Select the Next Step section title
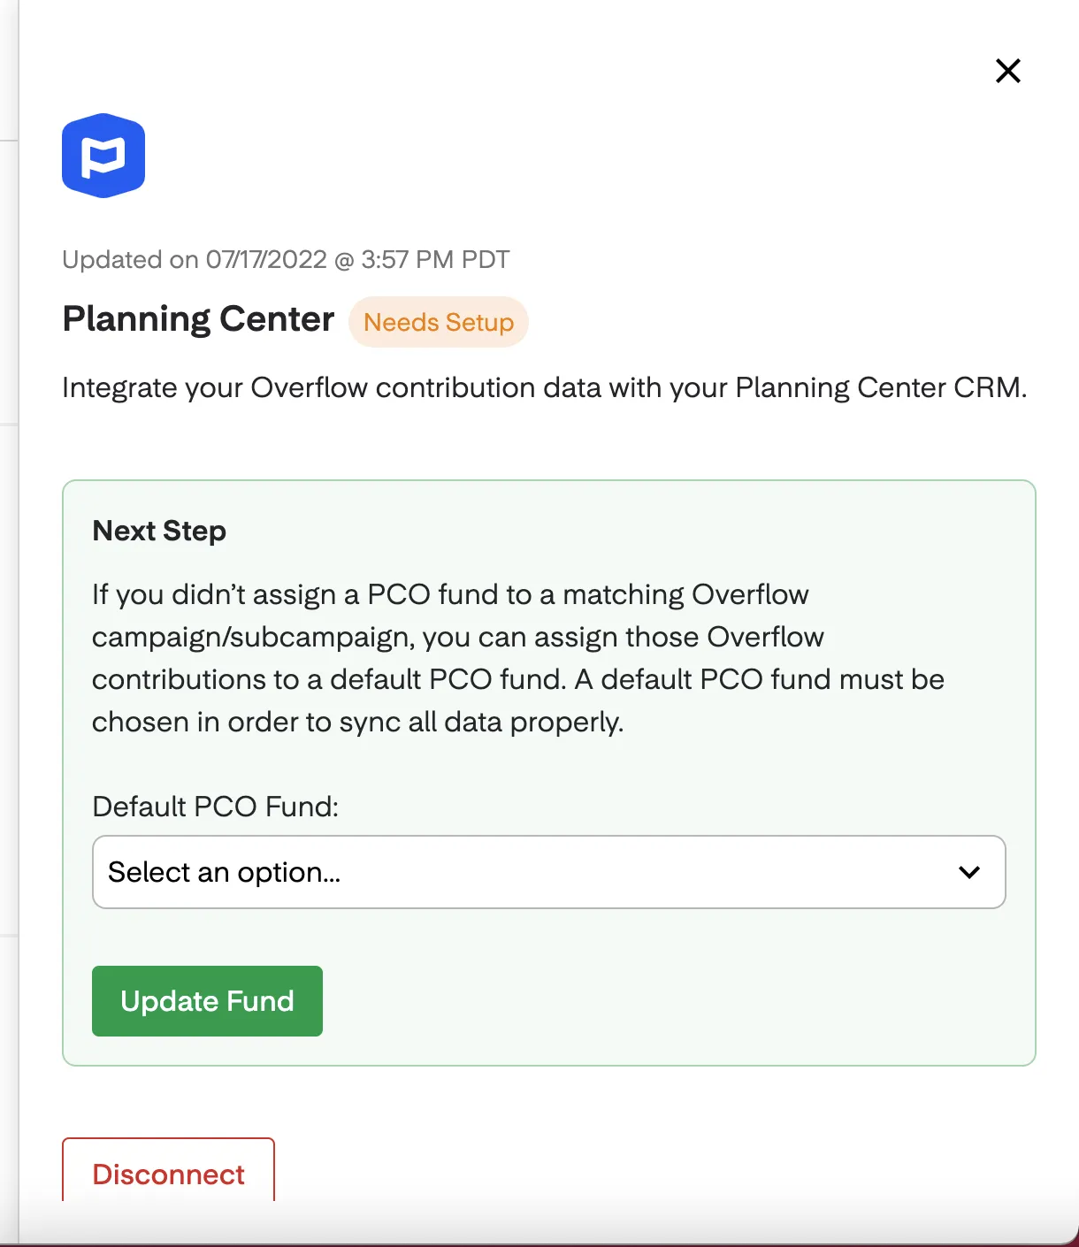This screenshot has width=1079, height=1247. click(x=158, y=531)
